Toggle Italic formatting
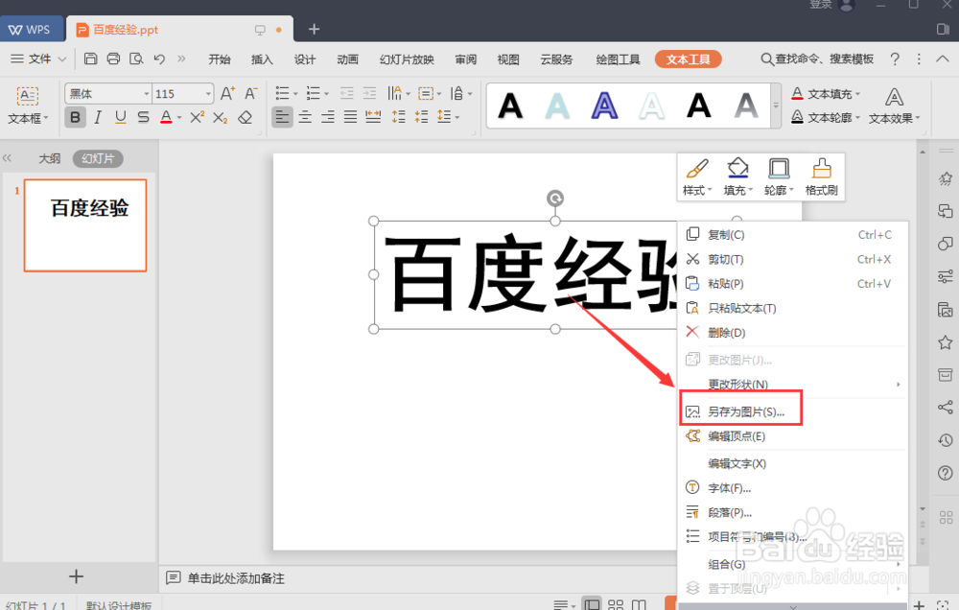The image size is (959, 610). pyautogui.click(x=98, y=117)
